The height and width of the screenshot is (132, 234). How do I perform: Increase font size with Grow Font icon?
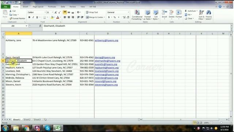coord(56,12)
